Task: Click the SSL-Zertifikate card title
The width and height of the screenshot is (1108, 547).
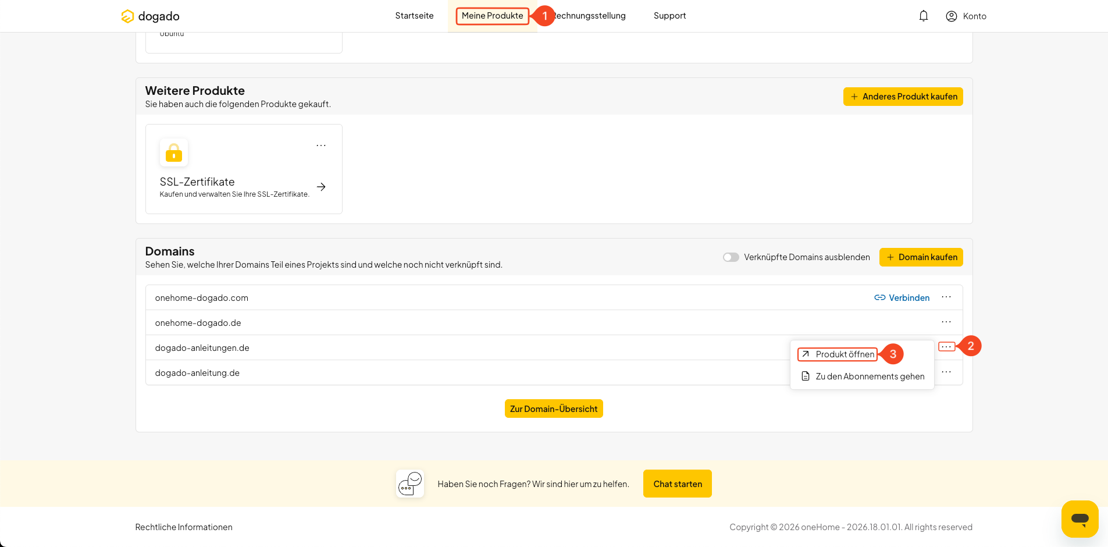Action: 197,182
